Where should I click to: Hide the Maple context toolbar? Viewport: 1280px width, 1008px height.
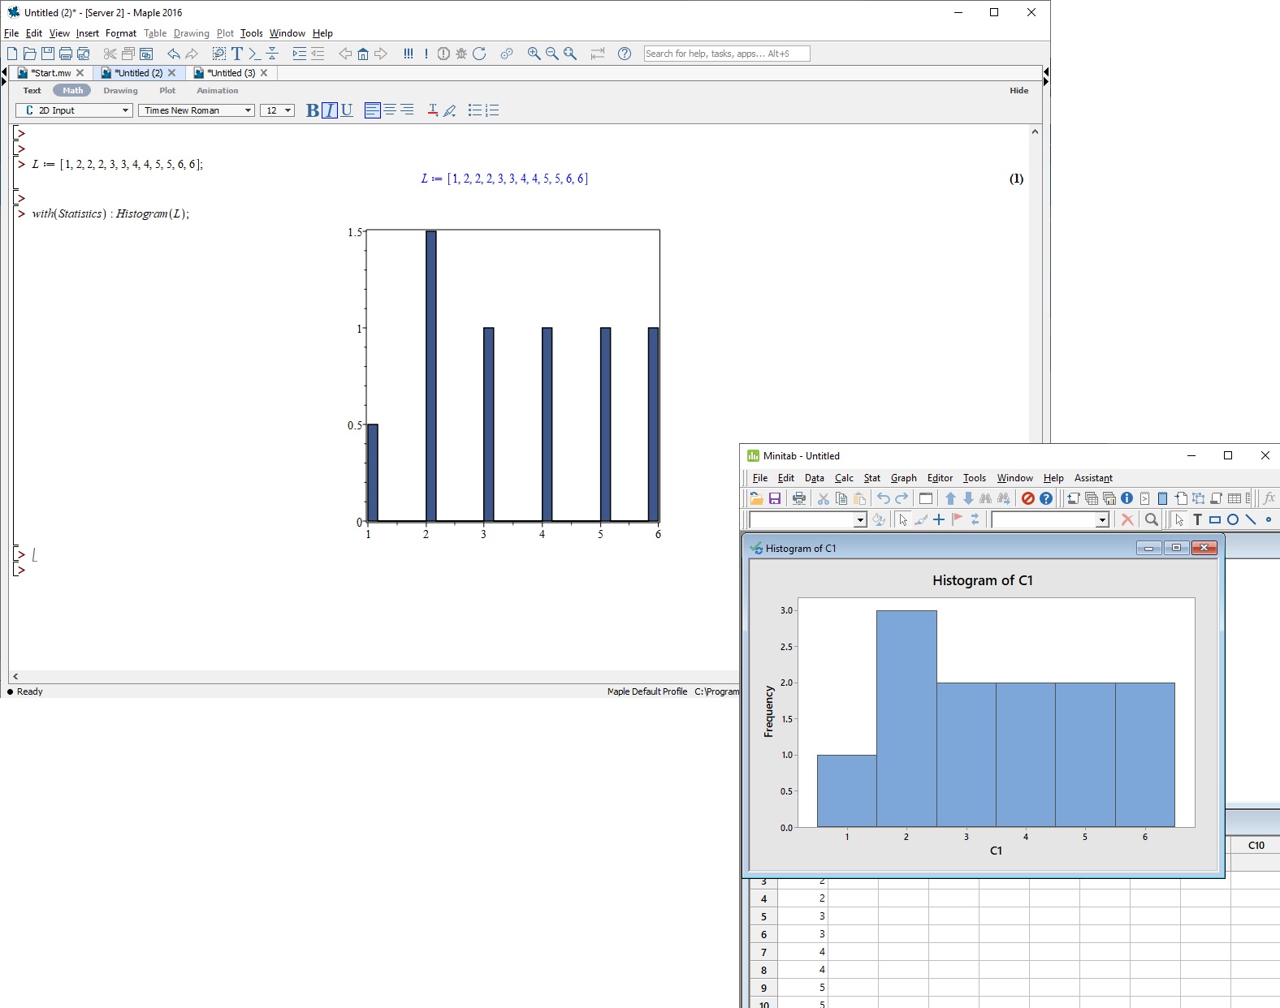[x=1019, y=91]
